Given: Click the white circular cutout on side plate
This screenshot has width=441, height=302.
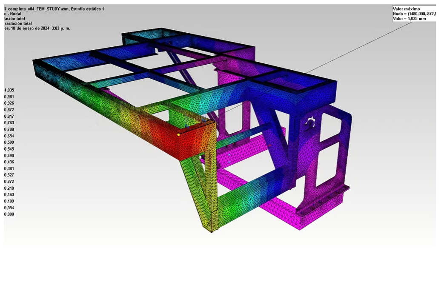Looking at the screenshot, I should (x=309, y=124).
